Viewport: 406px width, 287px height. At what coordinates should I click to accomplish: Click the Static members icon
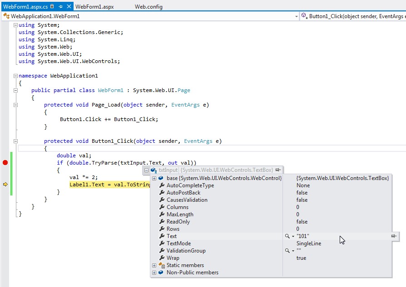pyautogui.click(x=162, y=265)
